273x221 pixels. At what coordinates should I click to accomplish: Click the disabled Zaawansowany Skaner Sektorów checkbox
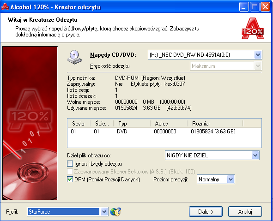pos(70,172)
